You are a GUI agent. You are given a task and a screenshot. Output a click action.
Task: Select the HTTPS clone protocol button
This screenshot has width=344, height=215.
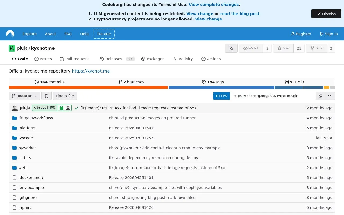221,96
